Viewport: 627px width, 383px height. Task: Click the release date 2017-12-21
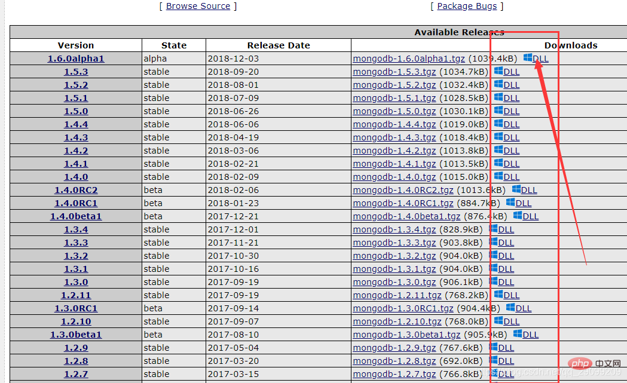point(233,216)
